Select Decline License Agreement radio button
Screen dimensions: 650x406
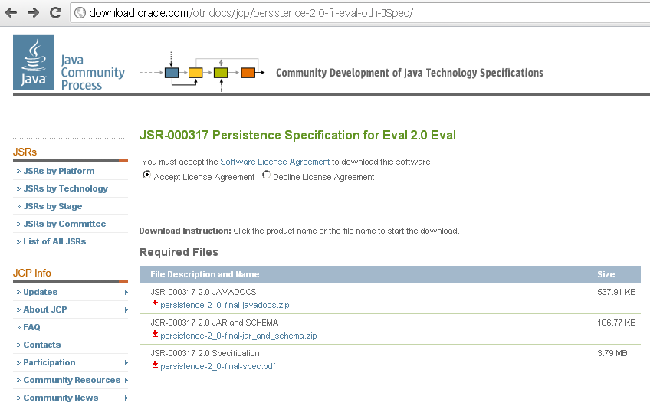coord(266,175)
